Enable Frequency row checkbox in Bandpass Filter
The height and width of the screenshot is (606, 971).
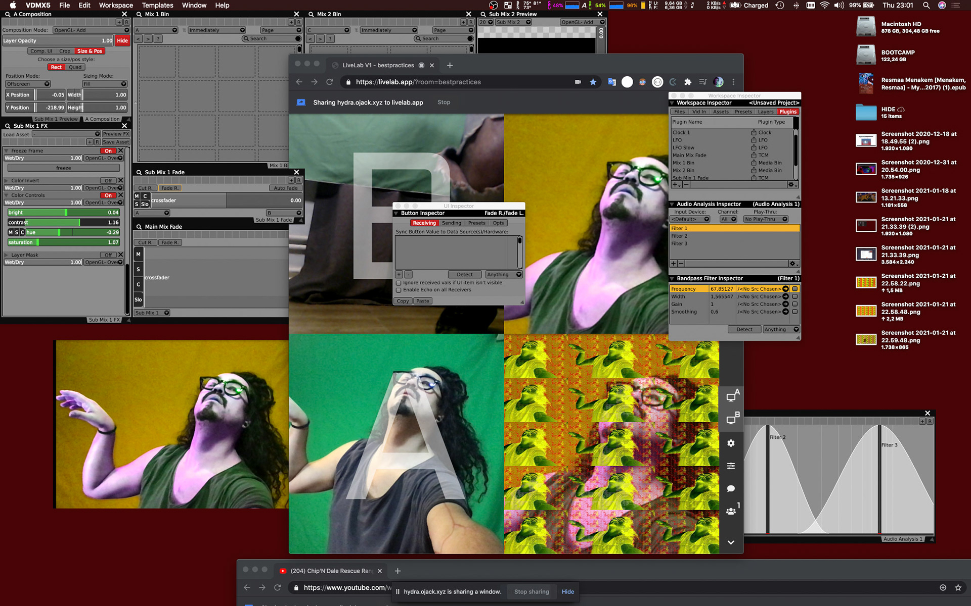[795, 289]
